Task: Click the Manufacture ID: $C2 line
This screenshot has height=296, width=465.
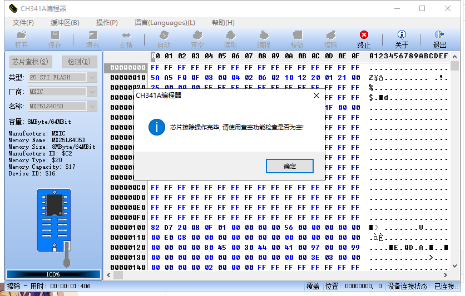Action: click(x=40, y=153)
